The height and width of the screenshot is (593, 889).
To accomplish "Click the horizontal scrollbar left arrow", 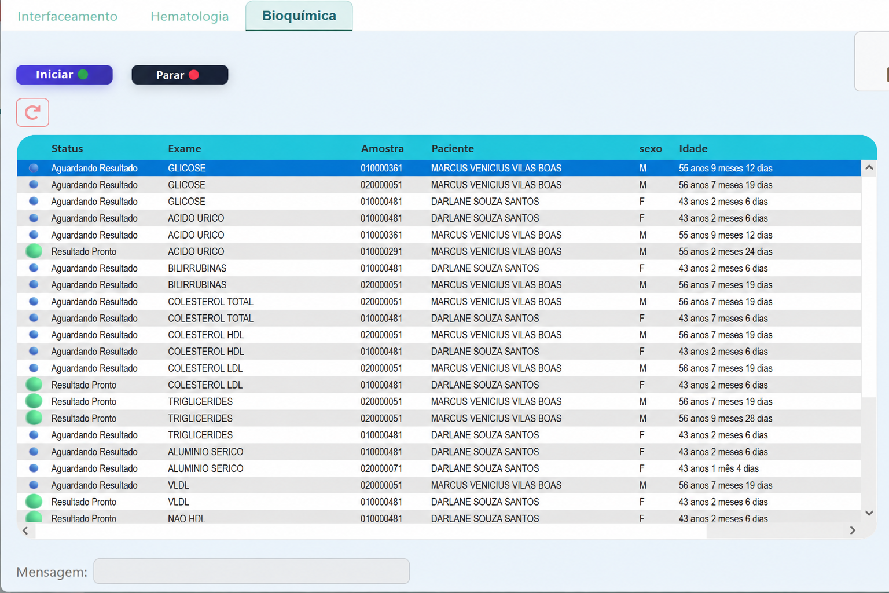I will click(x=25, y=530).
